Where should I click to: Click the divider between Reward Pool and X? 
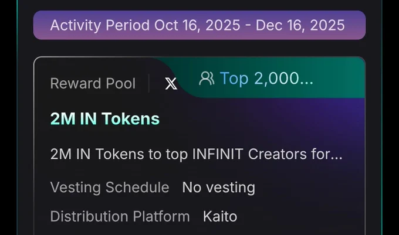148,83
